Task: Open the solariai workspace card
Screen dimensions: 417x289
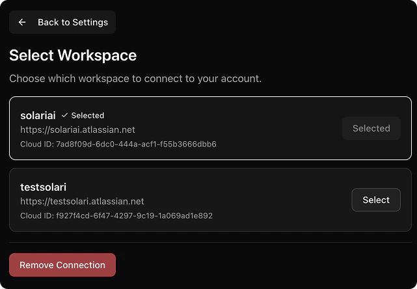Action: pyautogui.click(x=210, y=128)
